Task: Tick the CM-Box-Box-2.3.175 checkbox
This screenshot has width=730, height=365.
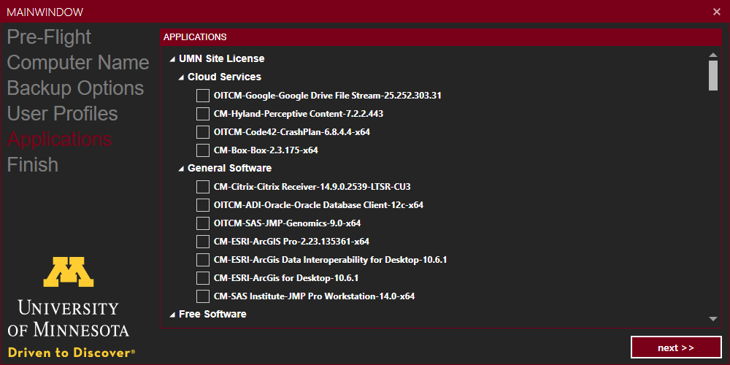Action: (x=202, y=150)
